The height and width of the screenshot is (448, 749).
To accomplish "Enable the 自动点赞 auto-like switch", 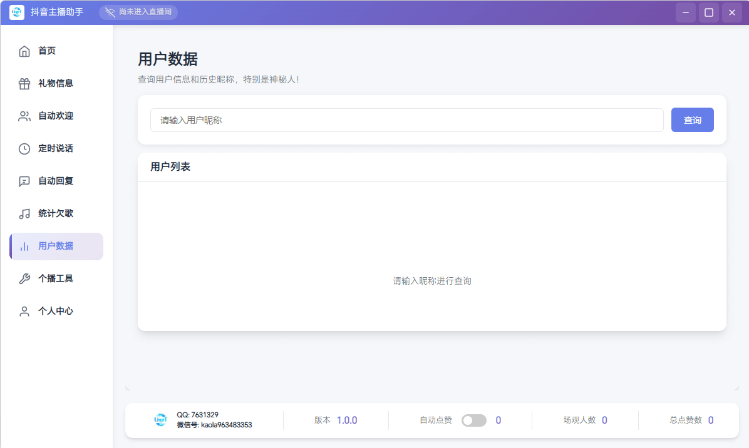I will (474, 420).
